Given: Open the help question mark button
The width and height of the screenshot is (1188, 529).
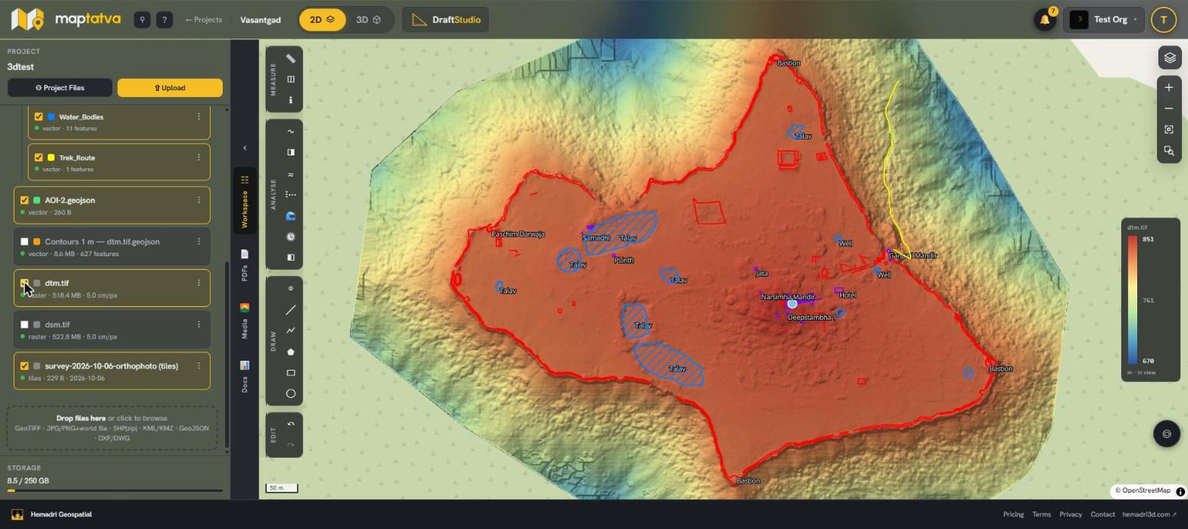Looking at the screenshot, I should click(164, 20).
